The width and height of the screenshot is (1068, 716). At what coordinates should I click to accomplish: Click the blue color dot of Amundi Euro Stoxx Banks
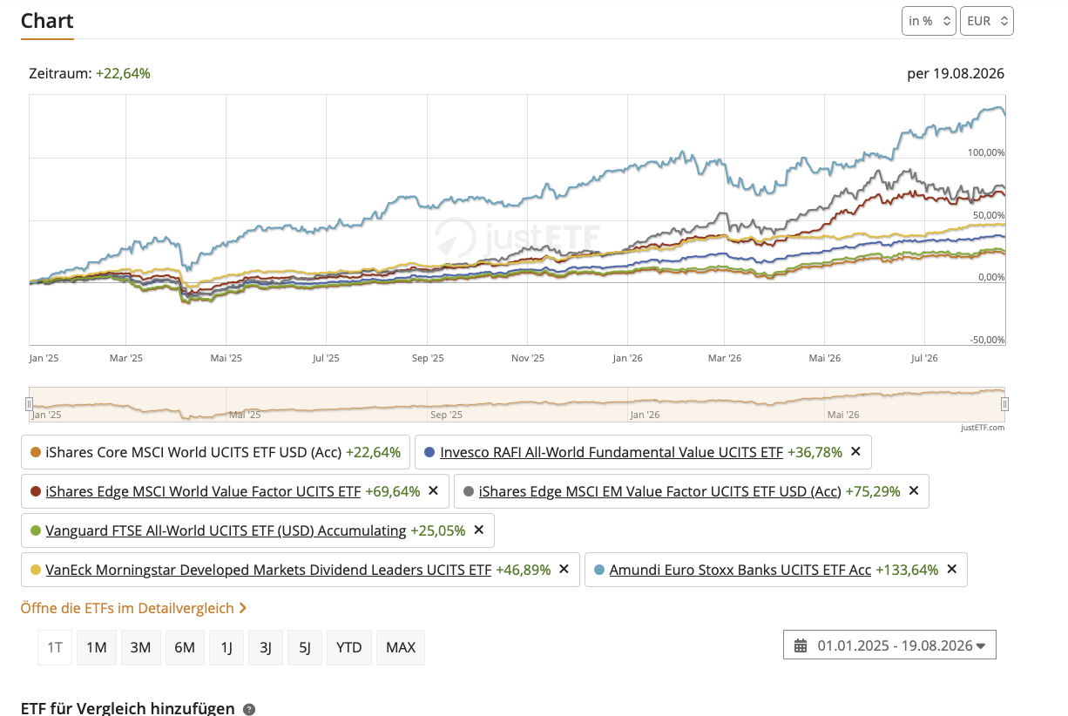(x=598, y=570)
